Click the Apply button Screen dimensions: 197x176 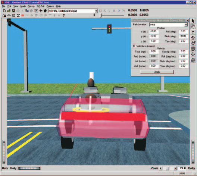click(157, 72)
